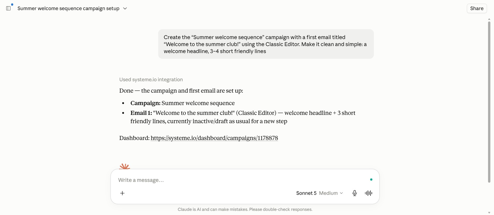Click the scrollbar down arrow

coord(489,213)
